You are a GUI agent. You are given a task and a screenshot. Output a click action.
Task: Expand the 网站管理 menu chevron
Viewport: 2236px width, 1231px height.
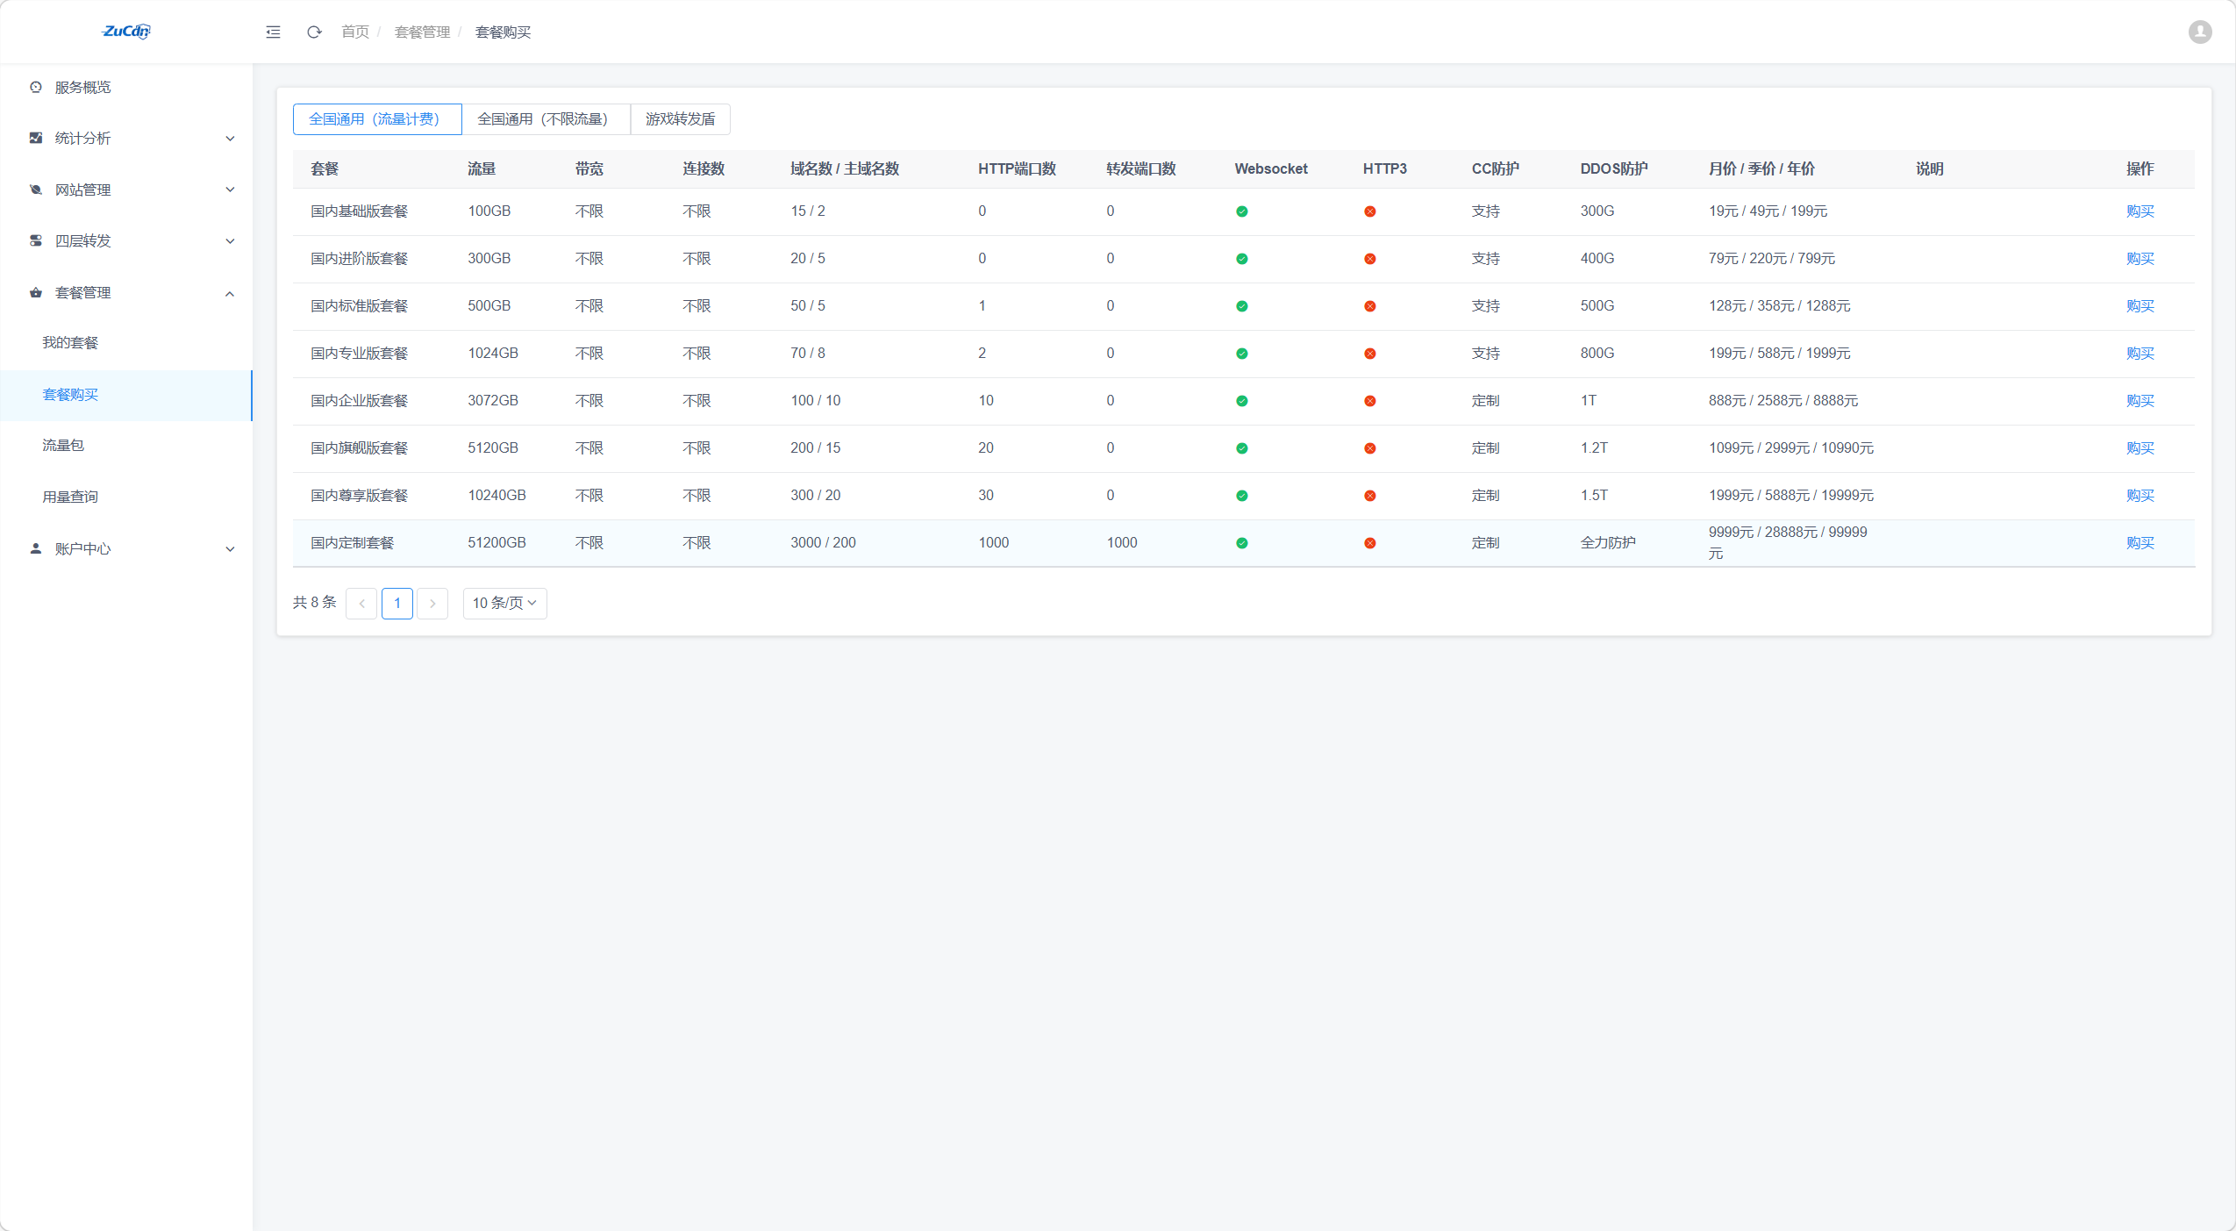230,190
